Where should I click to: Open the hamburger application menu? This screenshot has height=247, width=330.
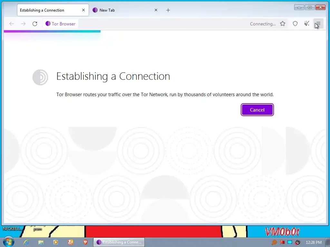318,24
